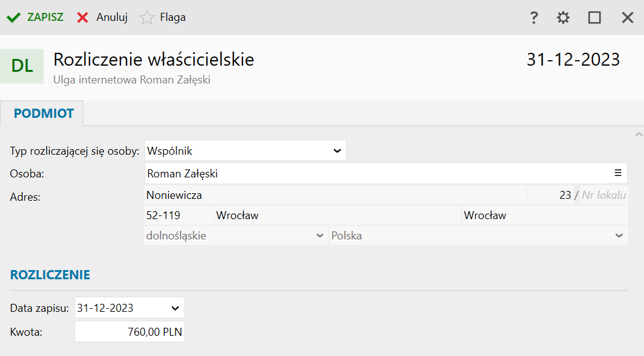The height and width of the screenshot is (356, 644).
Task: Click the DL document type badge
Action: coord(22,66)
